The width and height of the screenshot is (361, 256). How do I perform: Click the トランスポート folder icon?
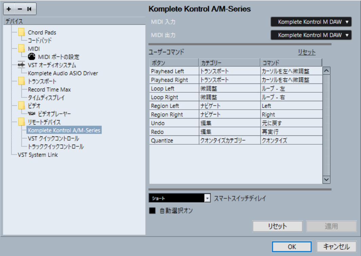click(21, 81)
